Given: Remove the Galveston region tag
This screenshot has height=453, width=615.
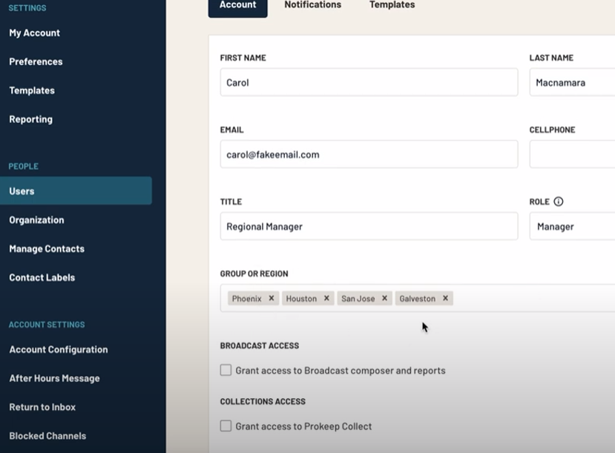Looking at the screenshot, I should [445, 299].
